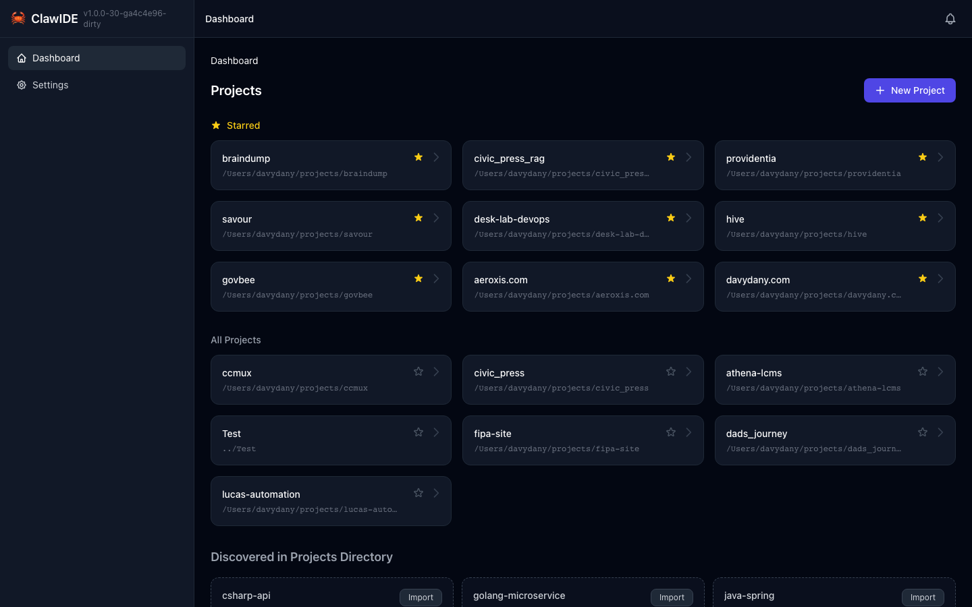Click the home icon next to Dashboard
Image resolution: width=972 pixels, height=607 pixels.
tap(21, 58)
